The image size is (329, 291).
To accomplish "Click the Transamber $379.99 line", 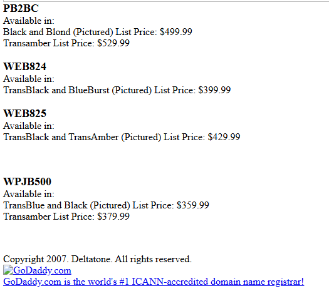I will pyautogui.click(x=66, y=217).
